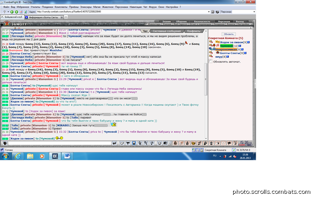Screen dimensions: 315x197
Task: Expand the address bar history dropdown
Action: click(x=208, y=12)
